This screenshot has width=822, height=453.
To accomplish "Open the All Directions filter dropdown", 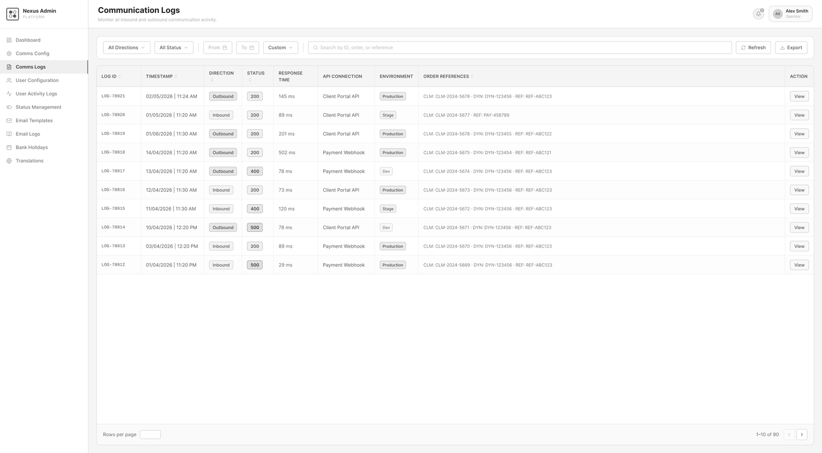I will click(126, 48).
